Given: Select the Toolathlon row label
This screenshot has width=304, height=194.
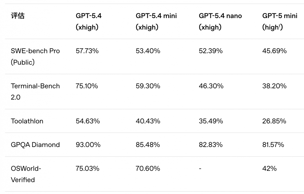Looking at the screenshot, I should coord(27,121).
